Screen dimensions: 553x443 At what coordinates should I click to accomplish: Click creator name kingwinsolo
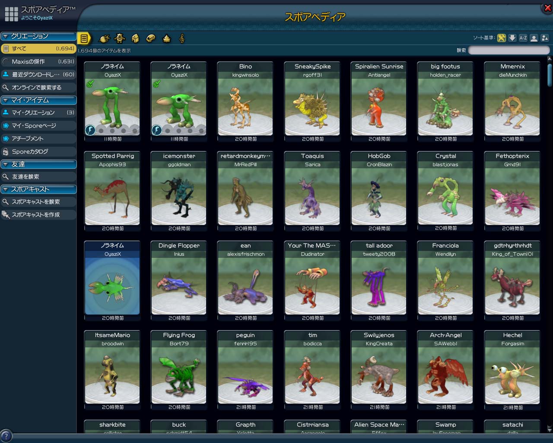[245, 75]
